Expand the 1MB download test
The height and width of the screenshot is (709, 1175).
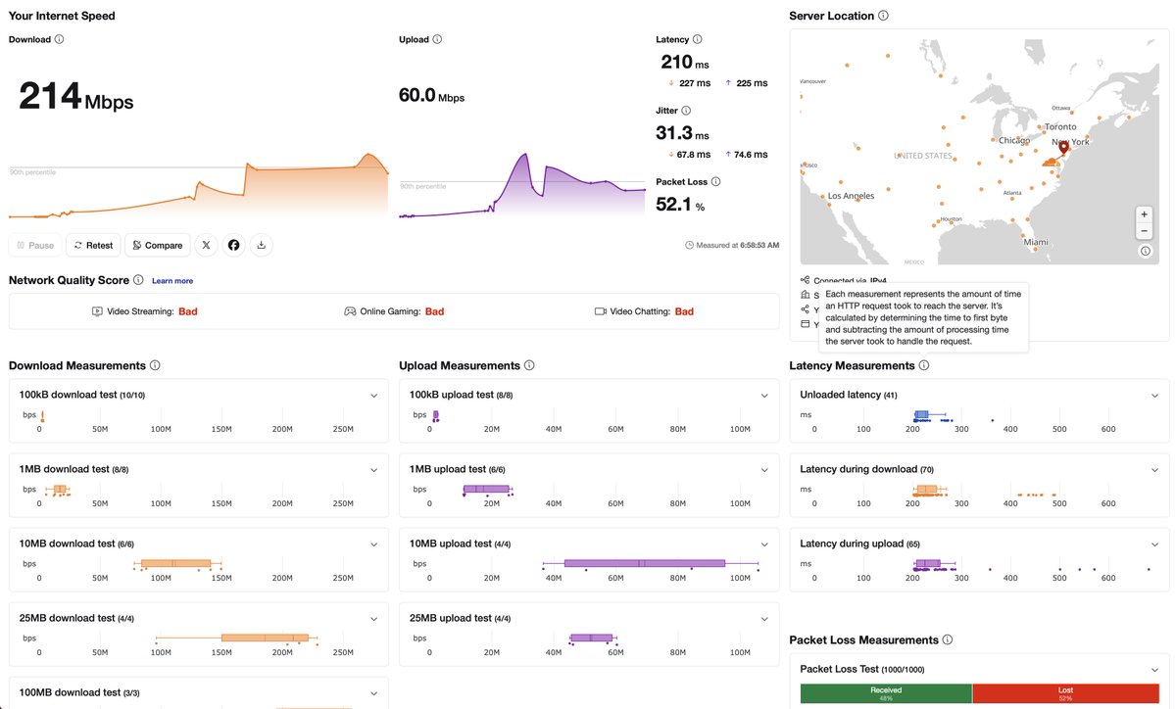(374, 470)
